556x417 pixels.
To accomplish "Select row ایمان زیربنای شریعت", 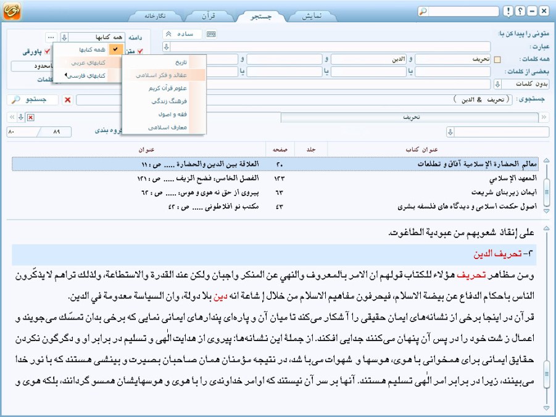I will click(x=275, y=192).
